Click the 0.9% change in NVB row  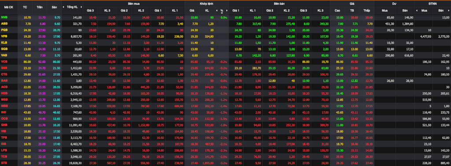coord(224,18)
